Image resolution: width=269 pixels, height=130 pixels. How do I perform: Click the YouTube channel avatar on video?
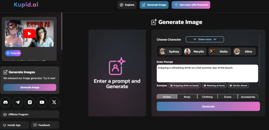(11, 26)
